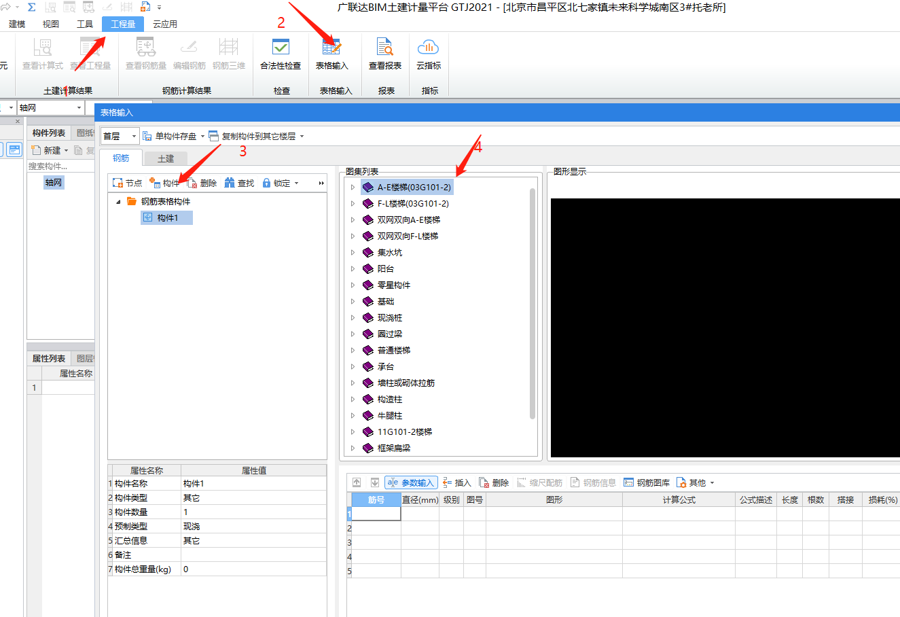Move rebar row up arrow
900x617 pixels.
(357, 482)
